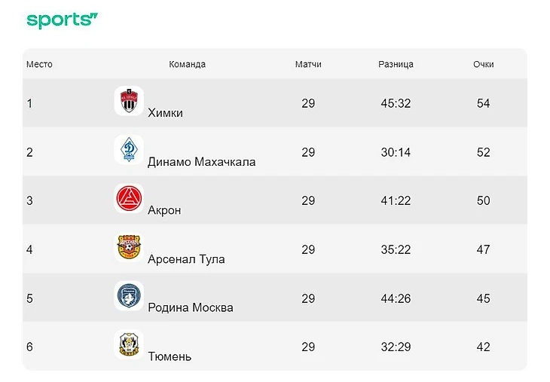Click the Родина Москва club logo

[x=129, y=296]
